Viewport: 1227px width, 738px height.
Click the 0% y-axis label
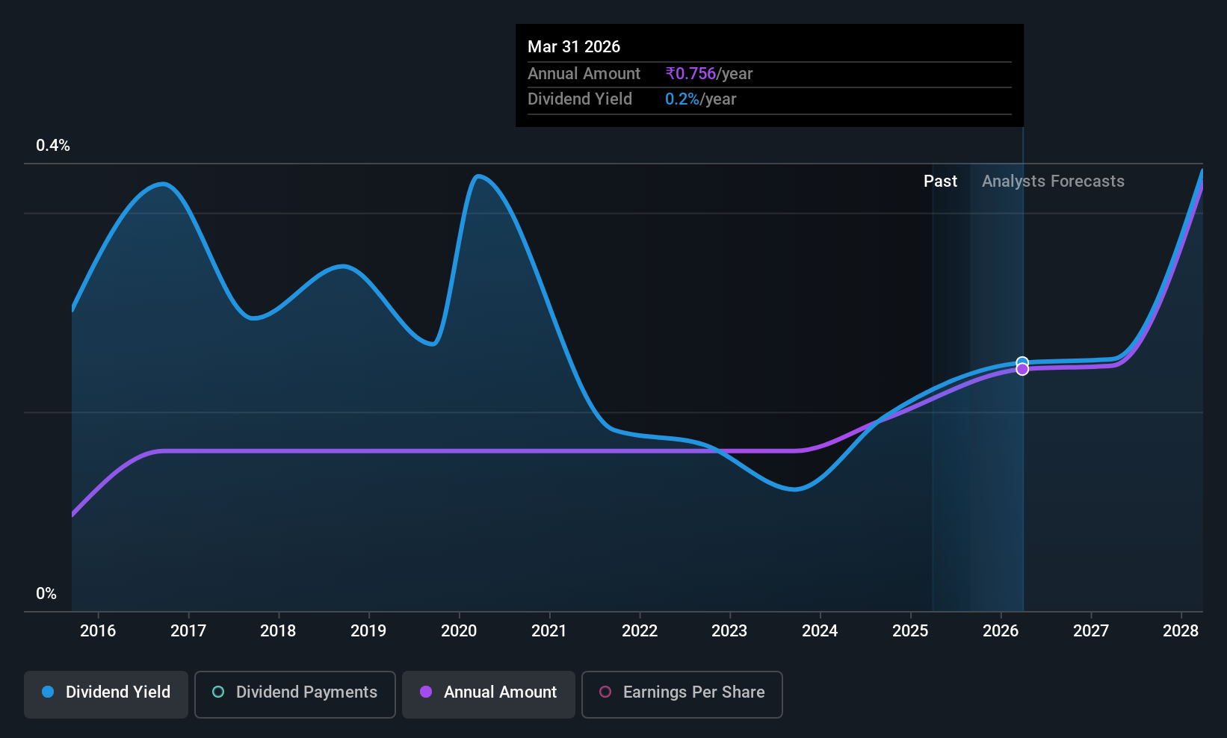46,594
